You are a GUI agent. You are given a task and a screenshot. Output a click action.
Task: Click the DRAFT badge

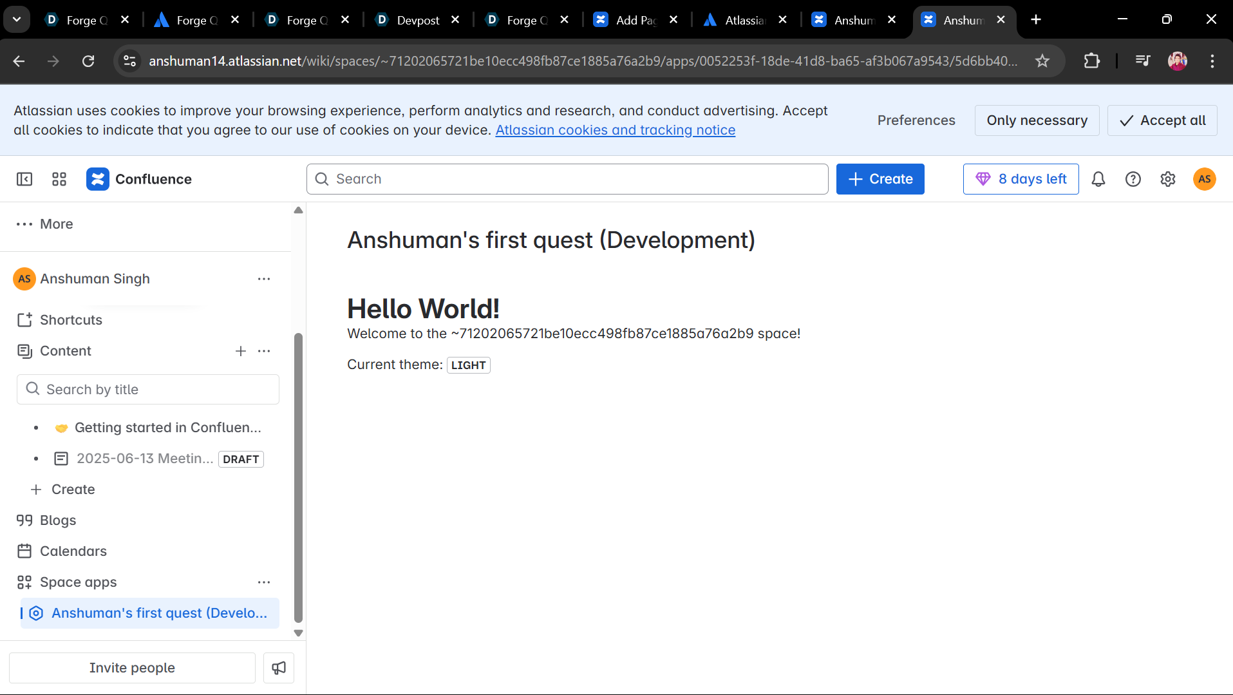pyautogui.click(x=241, y=459)
